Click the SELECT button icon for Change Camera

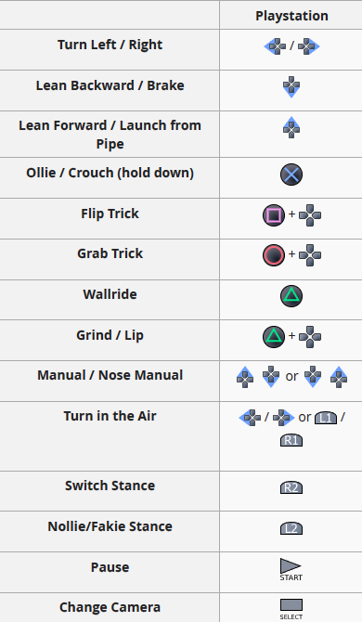pyautogui.click(x=291, y=609)
